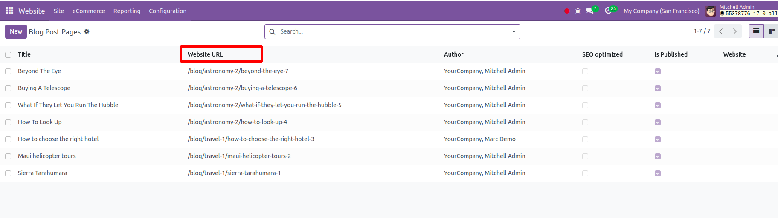Viewport: 778px width, 218px height.
Task: Open the debug bug icon menu
Action: pyautogui.click(x=578, y=11)
